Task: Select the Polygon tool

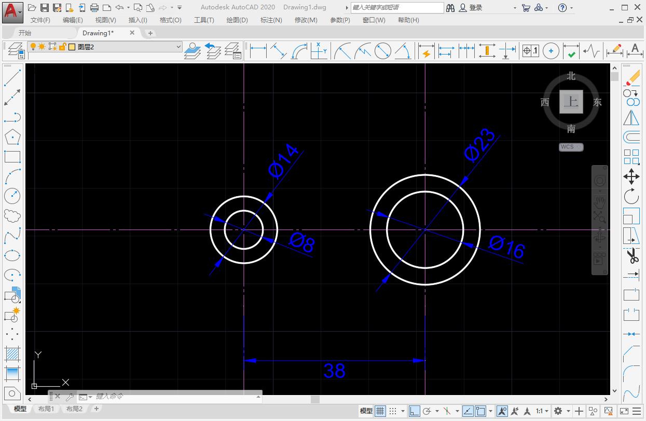Action: tap(12, 137)
